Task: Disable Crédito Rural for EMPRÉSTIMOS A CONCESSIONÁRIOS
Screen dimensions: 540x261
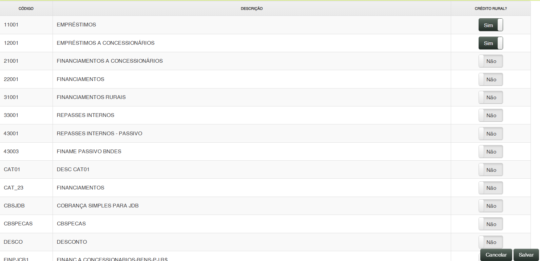Action: pyautogui.click(x=490, y=43)
